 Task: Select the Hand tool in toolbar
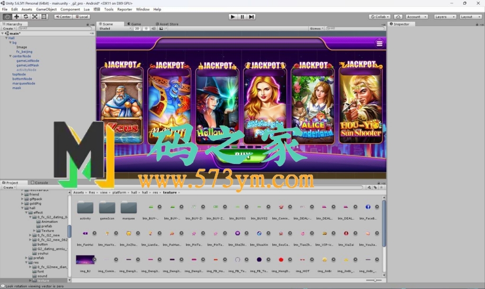point(7,17)
